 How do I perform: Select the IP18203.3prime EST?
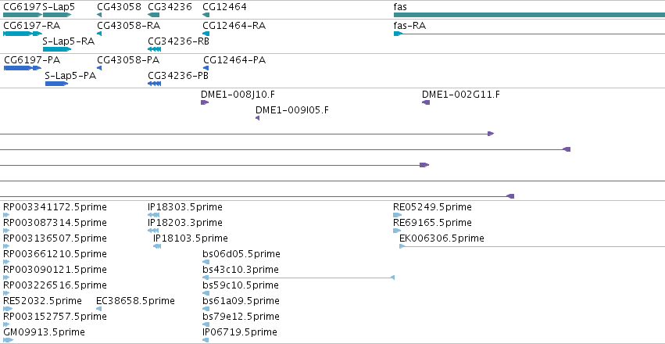point(153,231)
